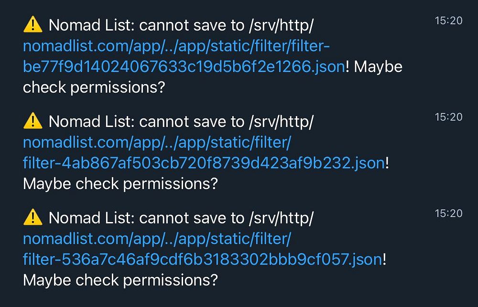Click the nomadlist.com/app path link in first message
478x307 pixels.
(x=176, y=46)
